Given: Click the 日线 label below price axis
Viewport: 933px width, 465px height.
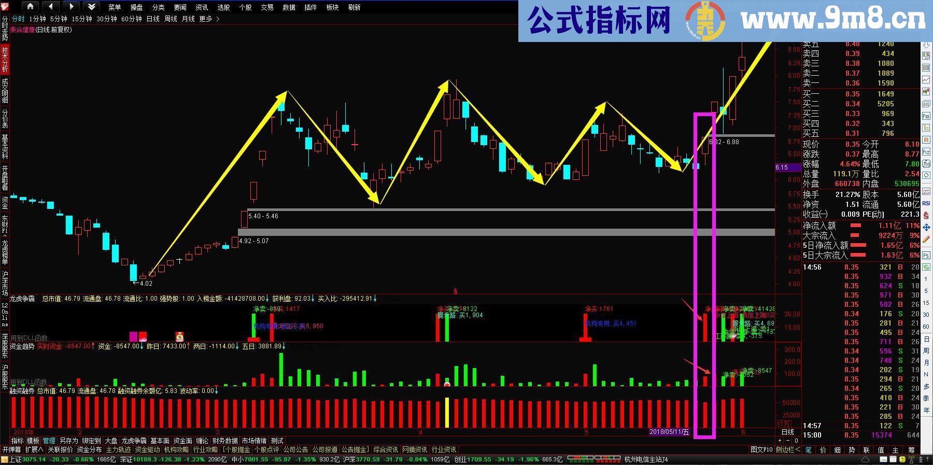Looking at the screenshot, I should pyautogui.click(x=787, y=432).
